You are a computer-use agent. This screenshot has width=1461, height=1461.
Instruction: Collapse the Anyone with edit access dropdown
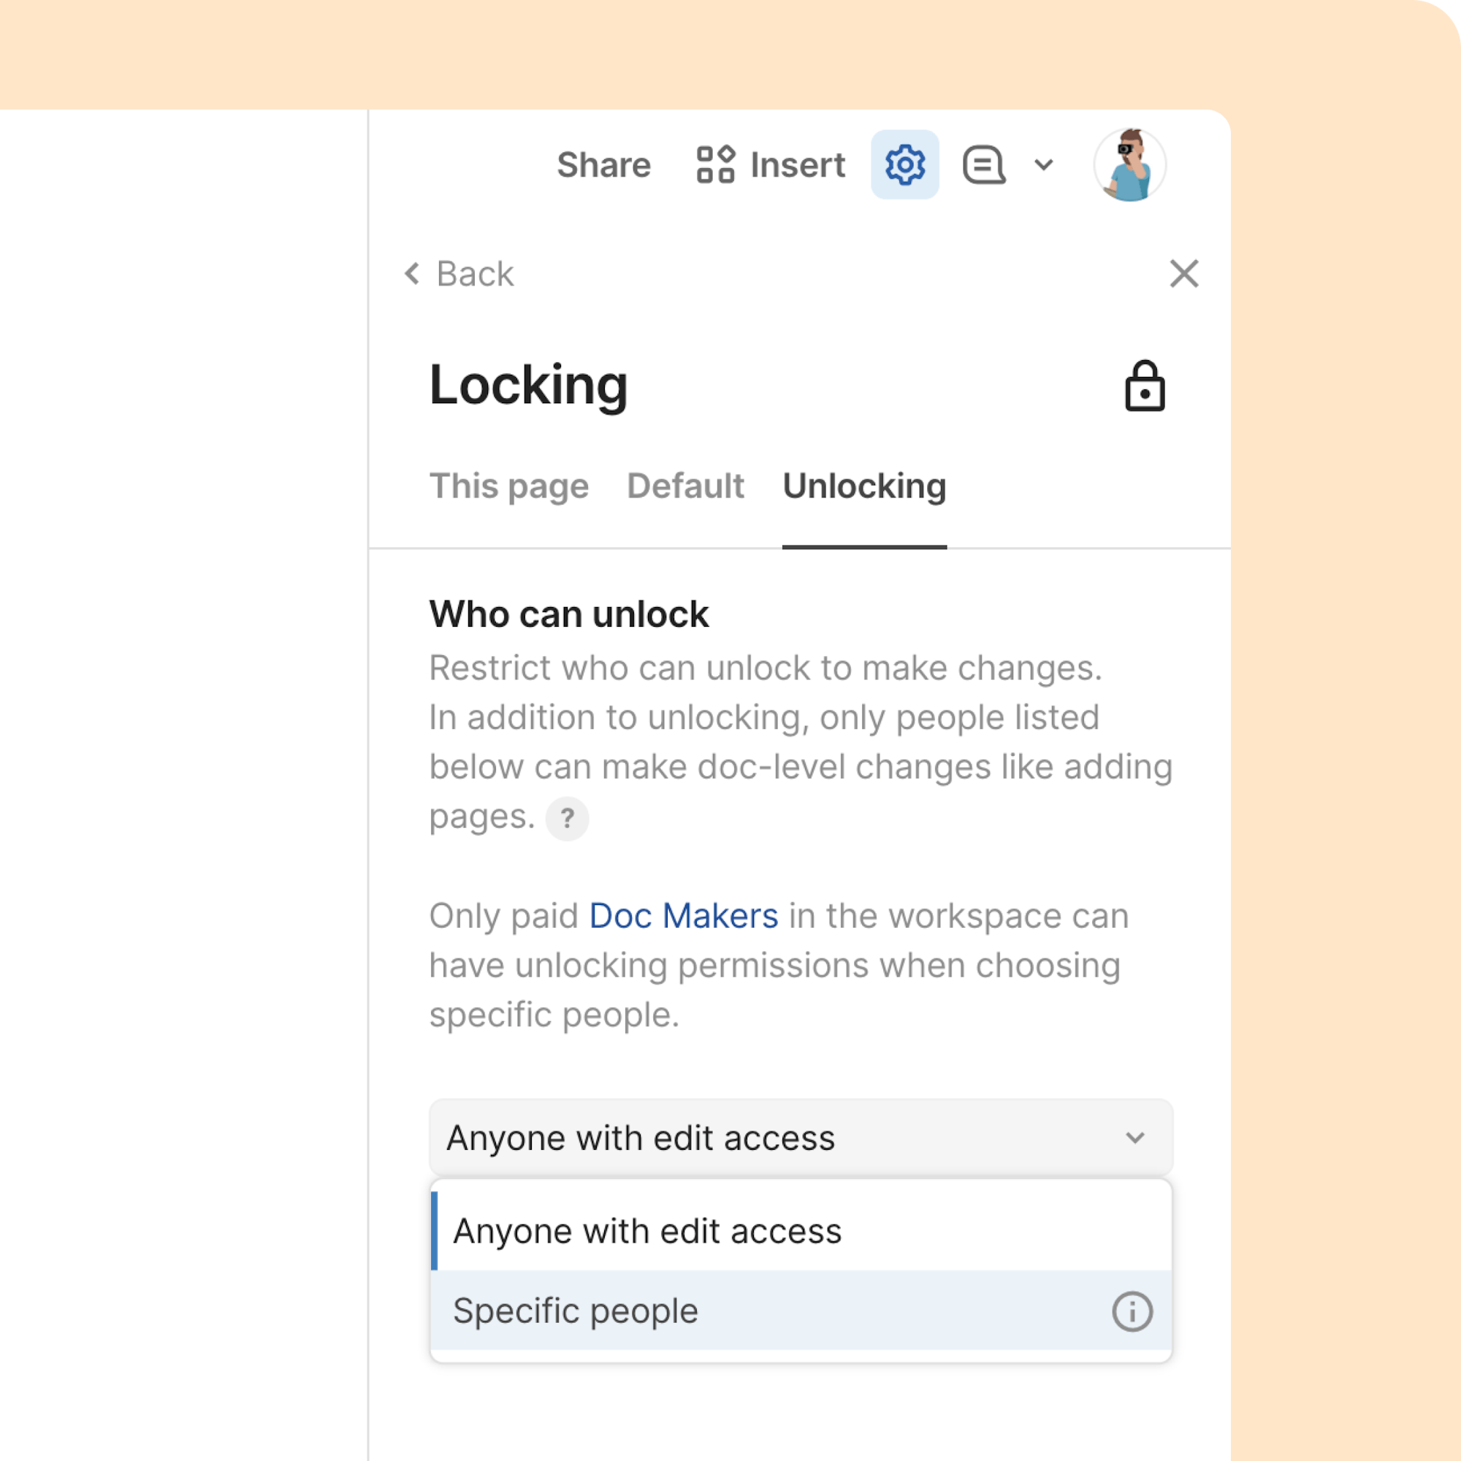pyautogui.click(x=801, y=1137)
